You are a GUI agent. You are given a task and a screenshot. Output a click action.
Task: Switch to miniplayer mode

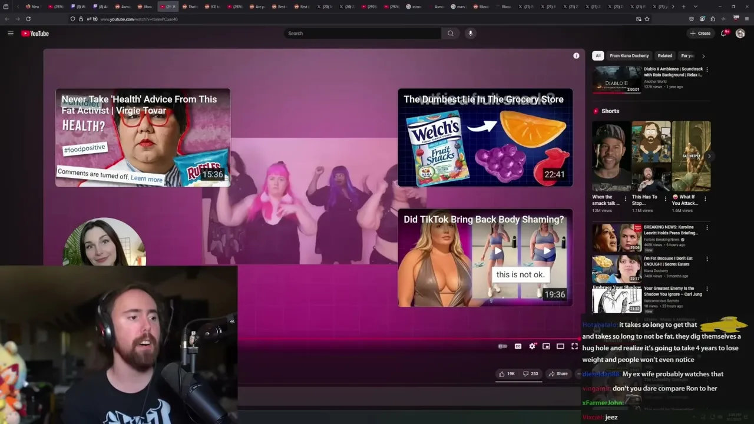click(546, 346)
